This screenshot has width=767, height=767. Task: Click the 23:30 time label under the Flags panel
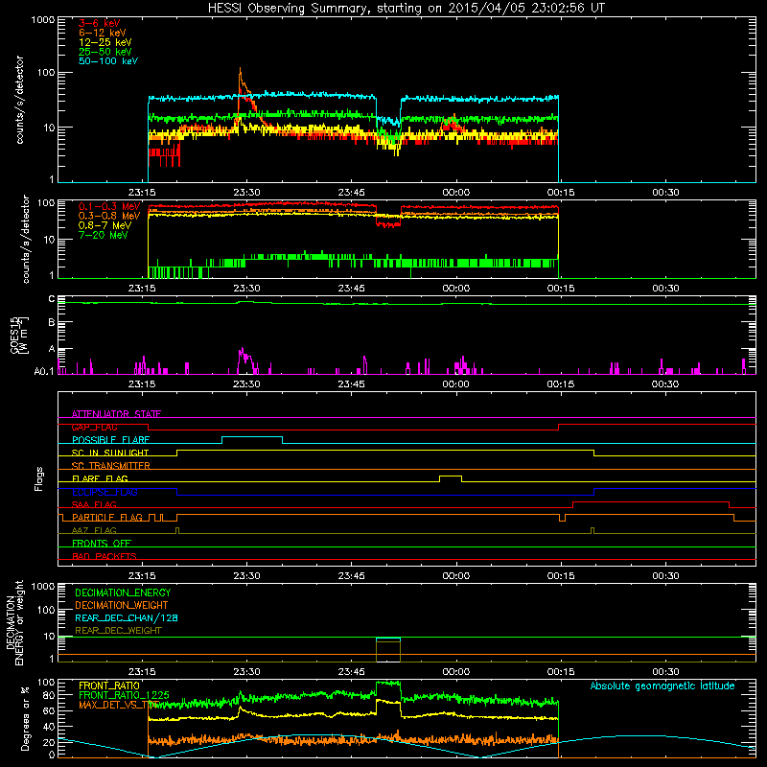pos(246,576)
